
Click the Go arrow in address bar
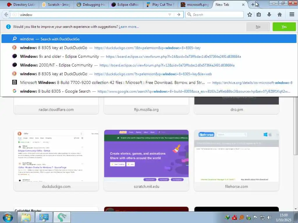[178, 15]
